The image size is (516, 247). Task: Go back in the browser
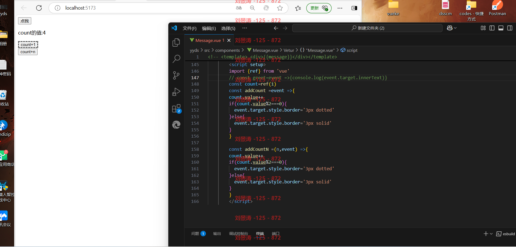click(24, 8)
